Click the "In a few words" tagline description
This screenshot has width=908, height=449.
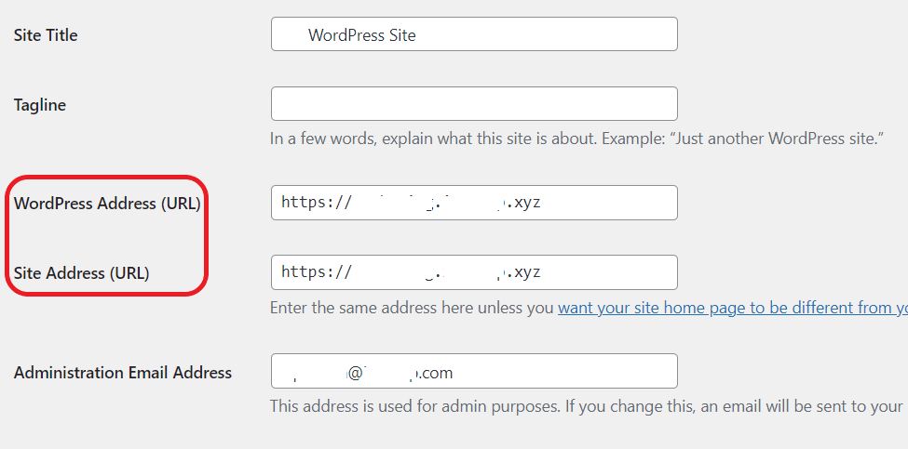576,139
